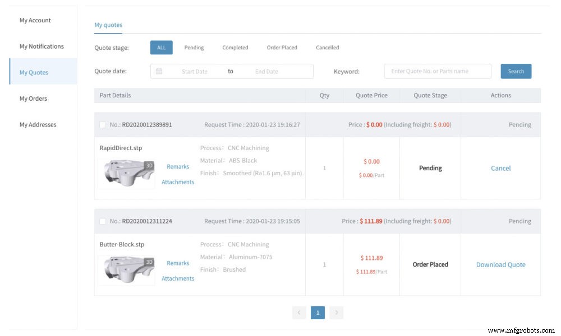This screenshot has width=561, height=336.
Task: Switch to the My quotes tab
Action: click(x=108, y=25)
